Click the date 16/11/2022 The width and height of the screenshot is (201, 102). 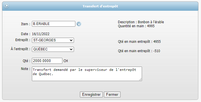pos(41,34)
